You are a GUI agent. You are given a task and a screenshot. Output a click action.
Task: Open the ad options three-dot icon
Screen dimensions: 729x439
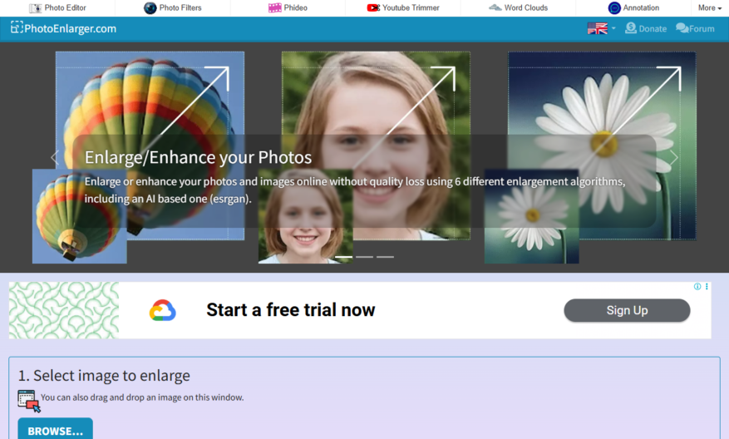click(707, 287)
